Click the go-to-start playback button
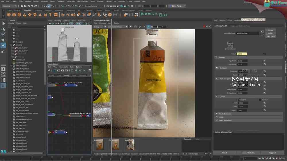 [260, 158]
